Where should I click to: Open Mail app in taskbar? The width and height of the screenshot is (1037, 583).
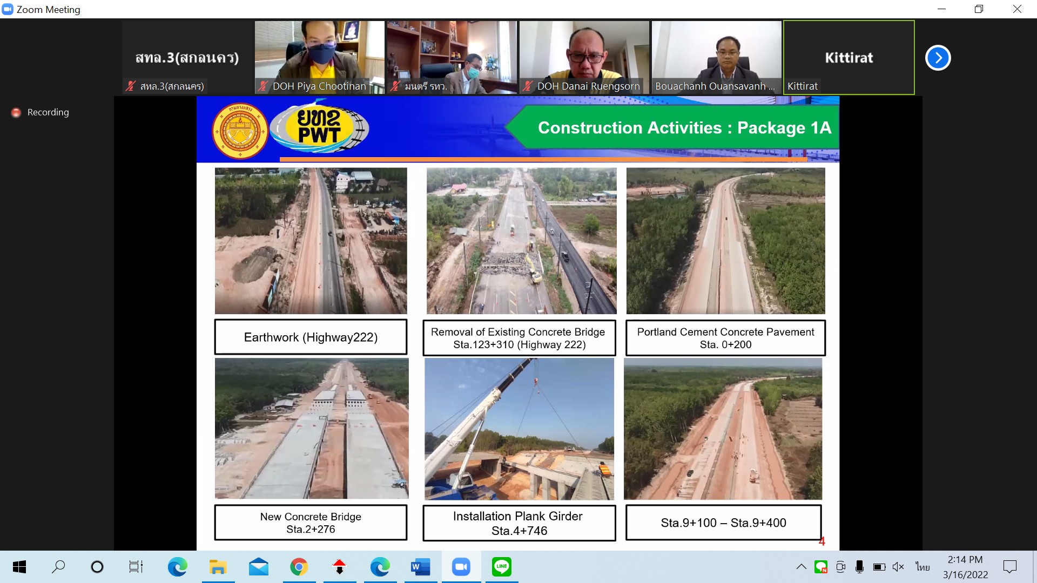258,567
